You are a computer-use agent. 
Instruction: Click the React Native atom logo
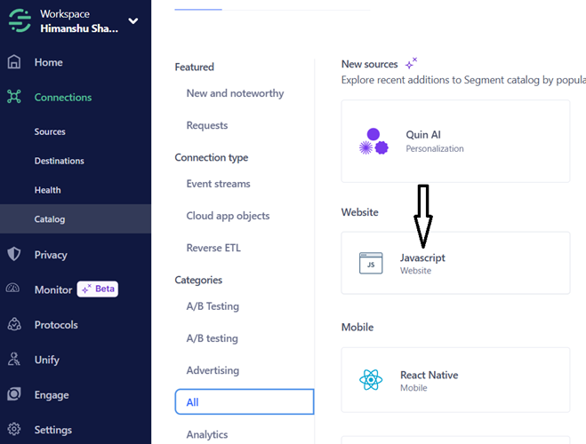tap(371, 380)
